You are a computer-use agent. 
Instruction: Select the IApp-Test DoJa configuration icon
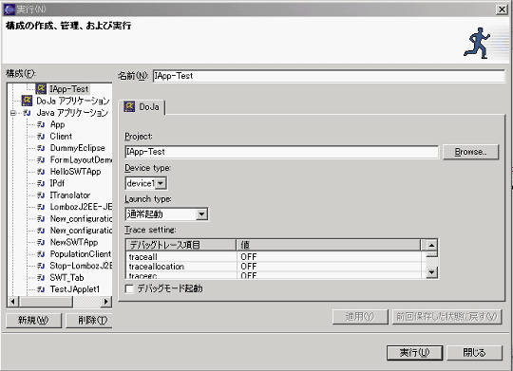[41, 88]
